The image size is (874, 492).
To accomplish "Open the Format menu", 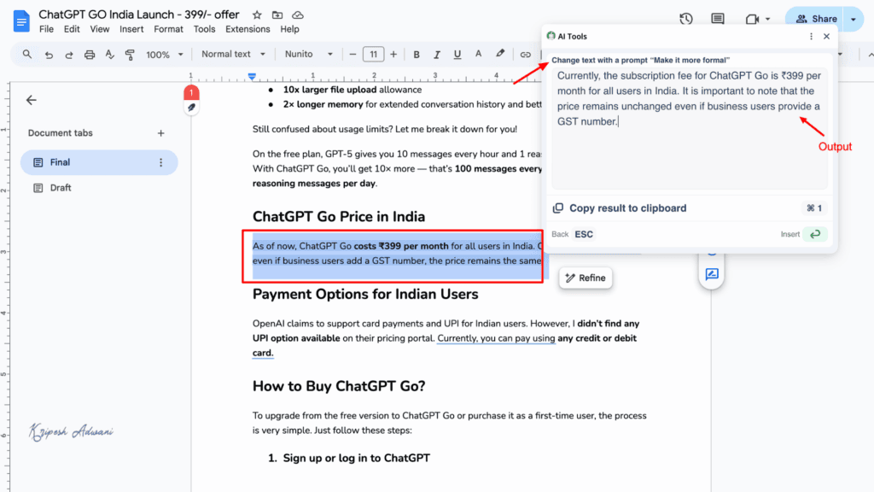I will 168,28.
